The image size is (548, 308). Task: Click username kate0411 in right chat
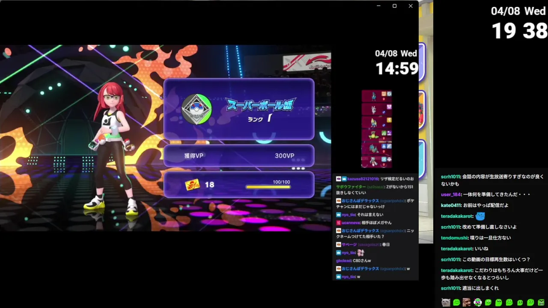[x=451, y=205]
